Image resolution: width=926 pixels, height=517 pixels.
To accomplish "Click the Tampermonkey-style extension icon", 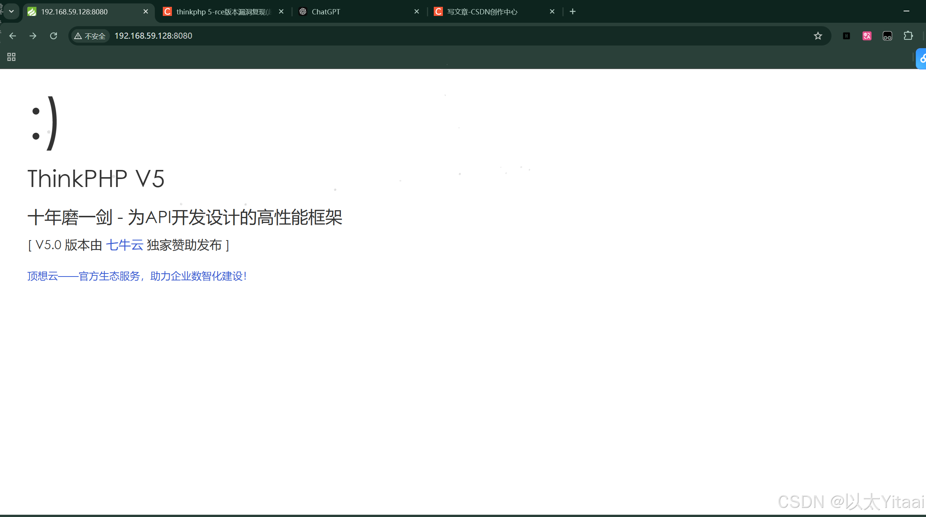I will pyautogui.click(x=887, y=36).
